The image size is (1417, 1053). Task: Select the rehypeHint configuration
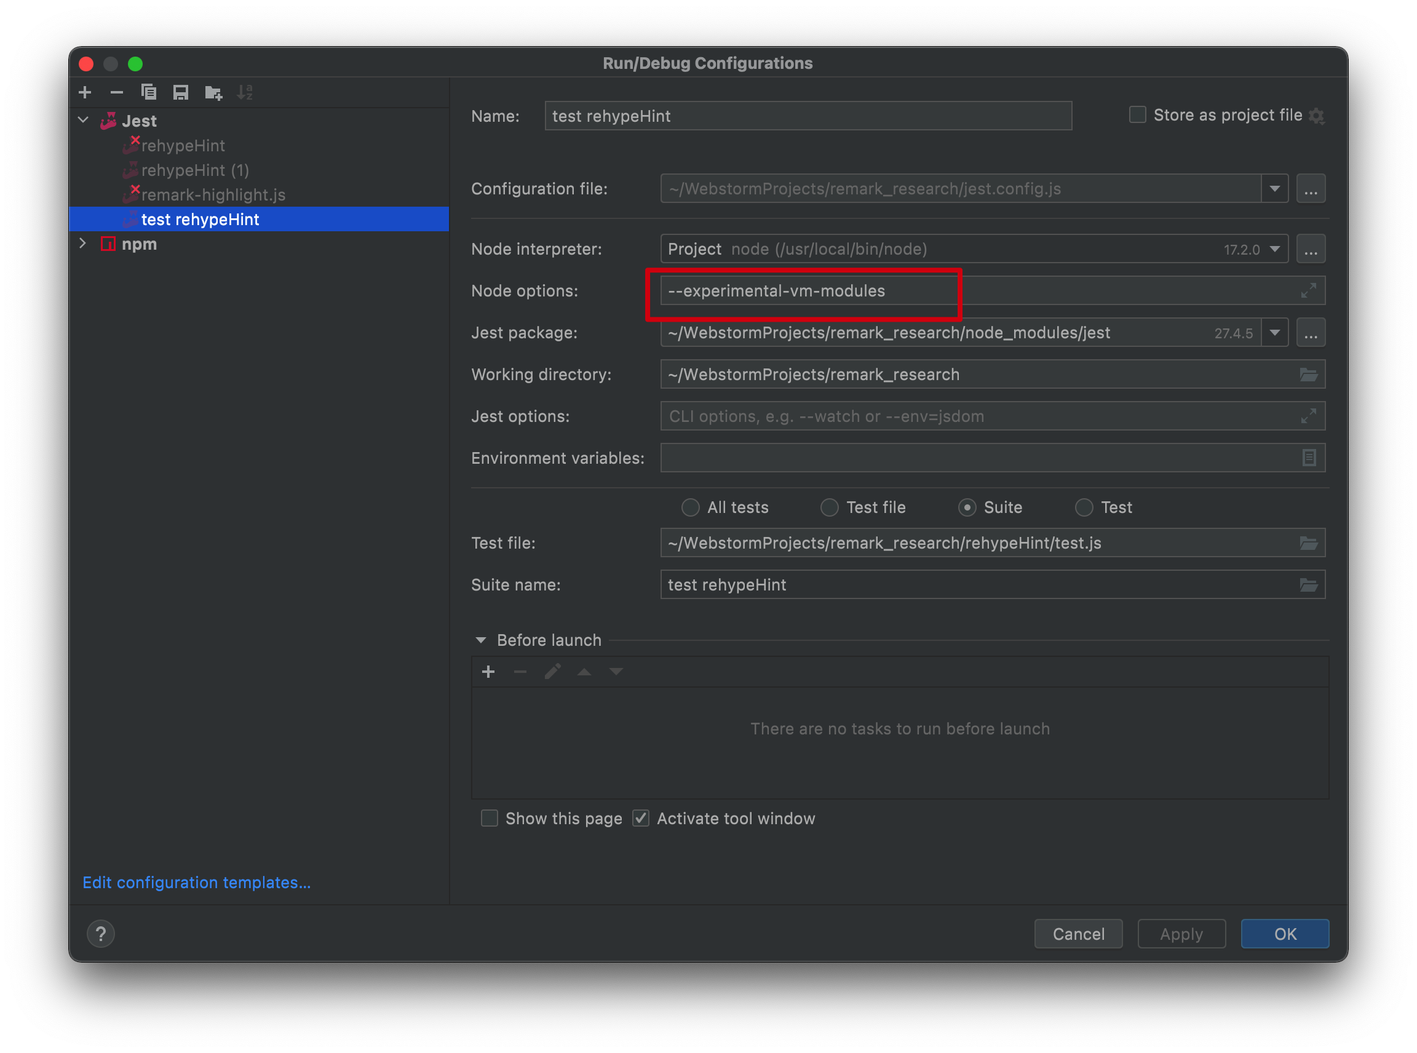pos(259,146)
